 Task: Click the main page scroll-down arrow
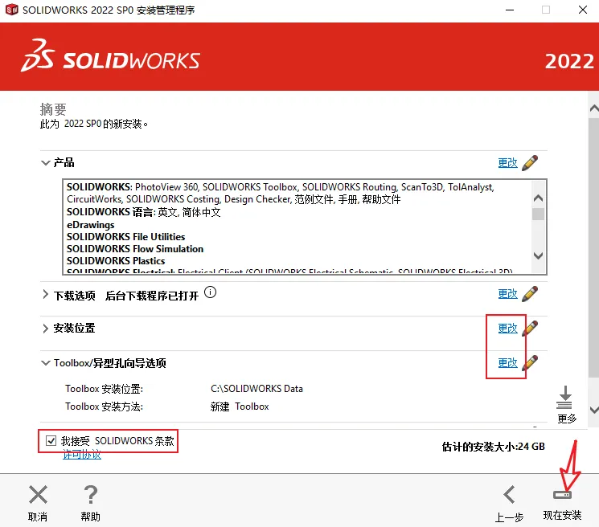594,410
